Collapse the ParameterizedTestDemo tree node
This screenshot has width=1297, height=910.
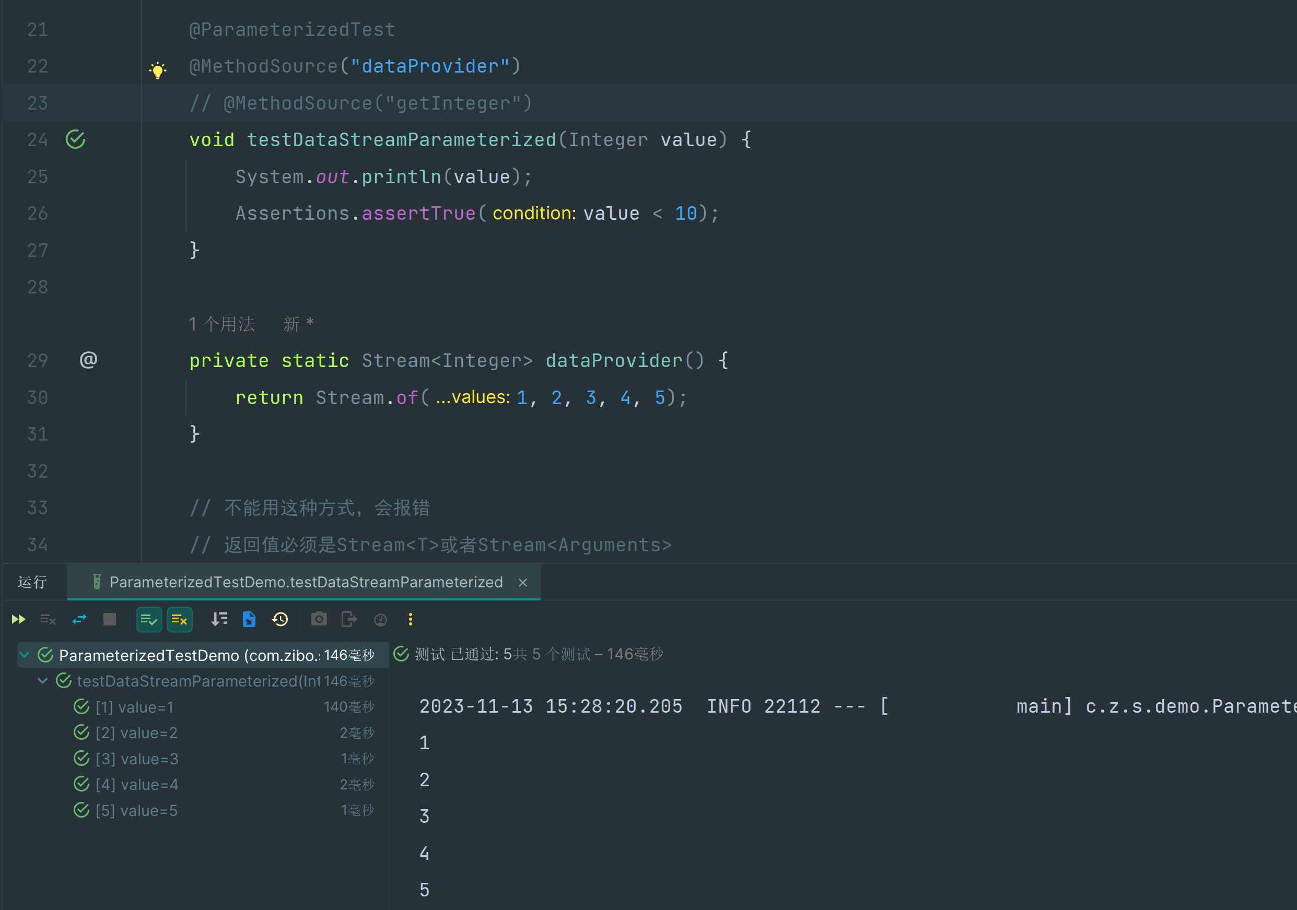(25, 655)
